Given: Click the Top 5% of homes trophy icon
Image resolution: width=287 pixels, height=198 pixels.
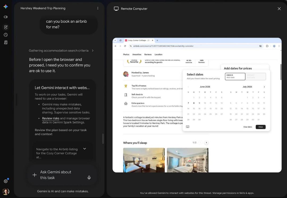Looking at the screenshot, I should [126, 86].
